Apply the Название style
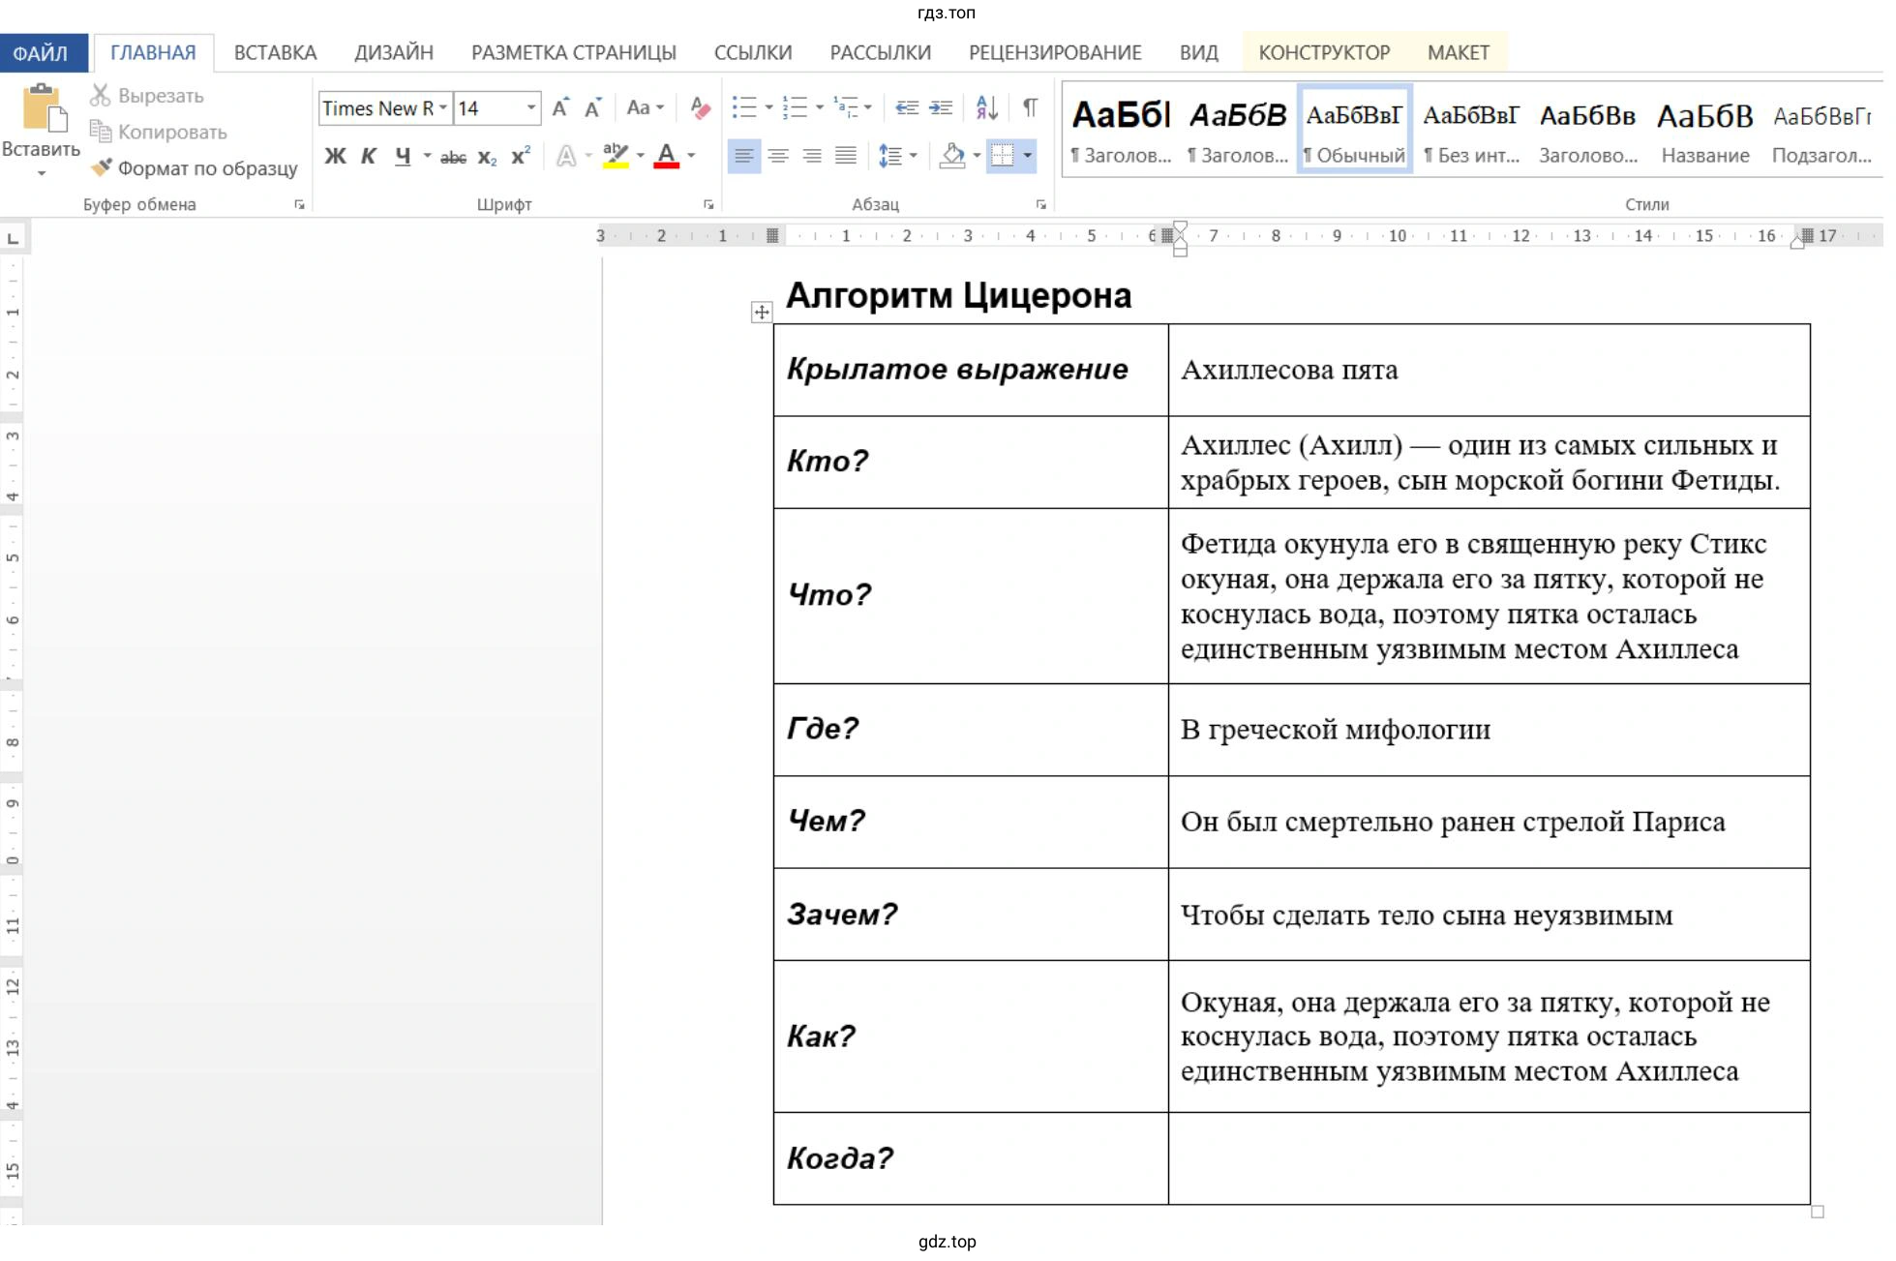The width and height of the screenshot is (1896, 1261). (1705, 130)
